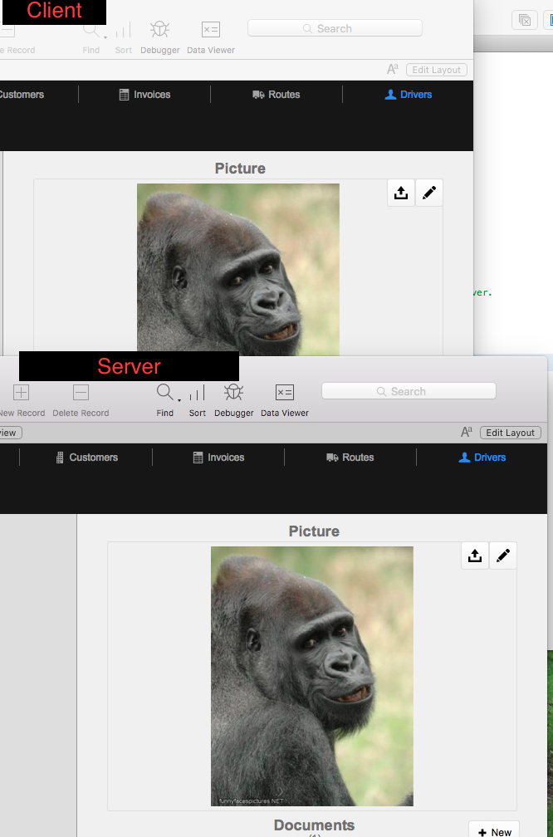This screenshot has width=553, height=837.
Task: Click the pencil edit icon in Server window
Action: click(x=503, y=556)
